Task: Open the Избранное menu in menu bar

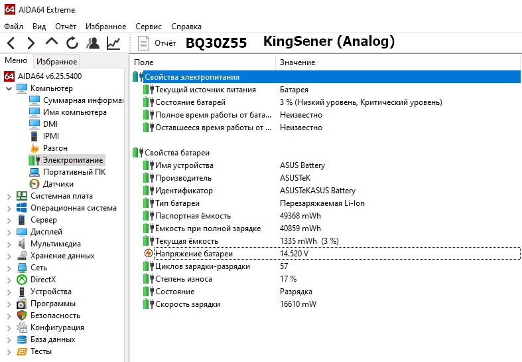Action: point(106,27)
